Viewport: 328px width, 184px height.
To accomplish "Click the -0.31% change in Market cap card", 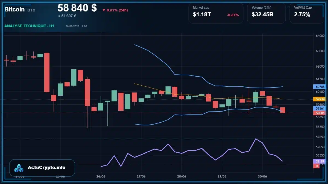I will pos(233,15).
